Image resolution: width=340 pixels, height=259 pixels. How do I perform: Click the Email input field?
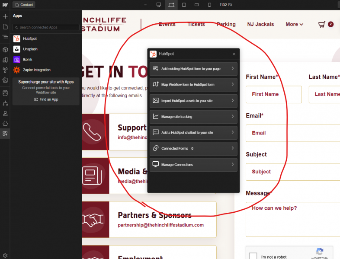[x=293, y=133]
